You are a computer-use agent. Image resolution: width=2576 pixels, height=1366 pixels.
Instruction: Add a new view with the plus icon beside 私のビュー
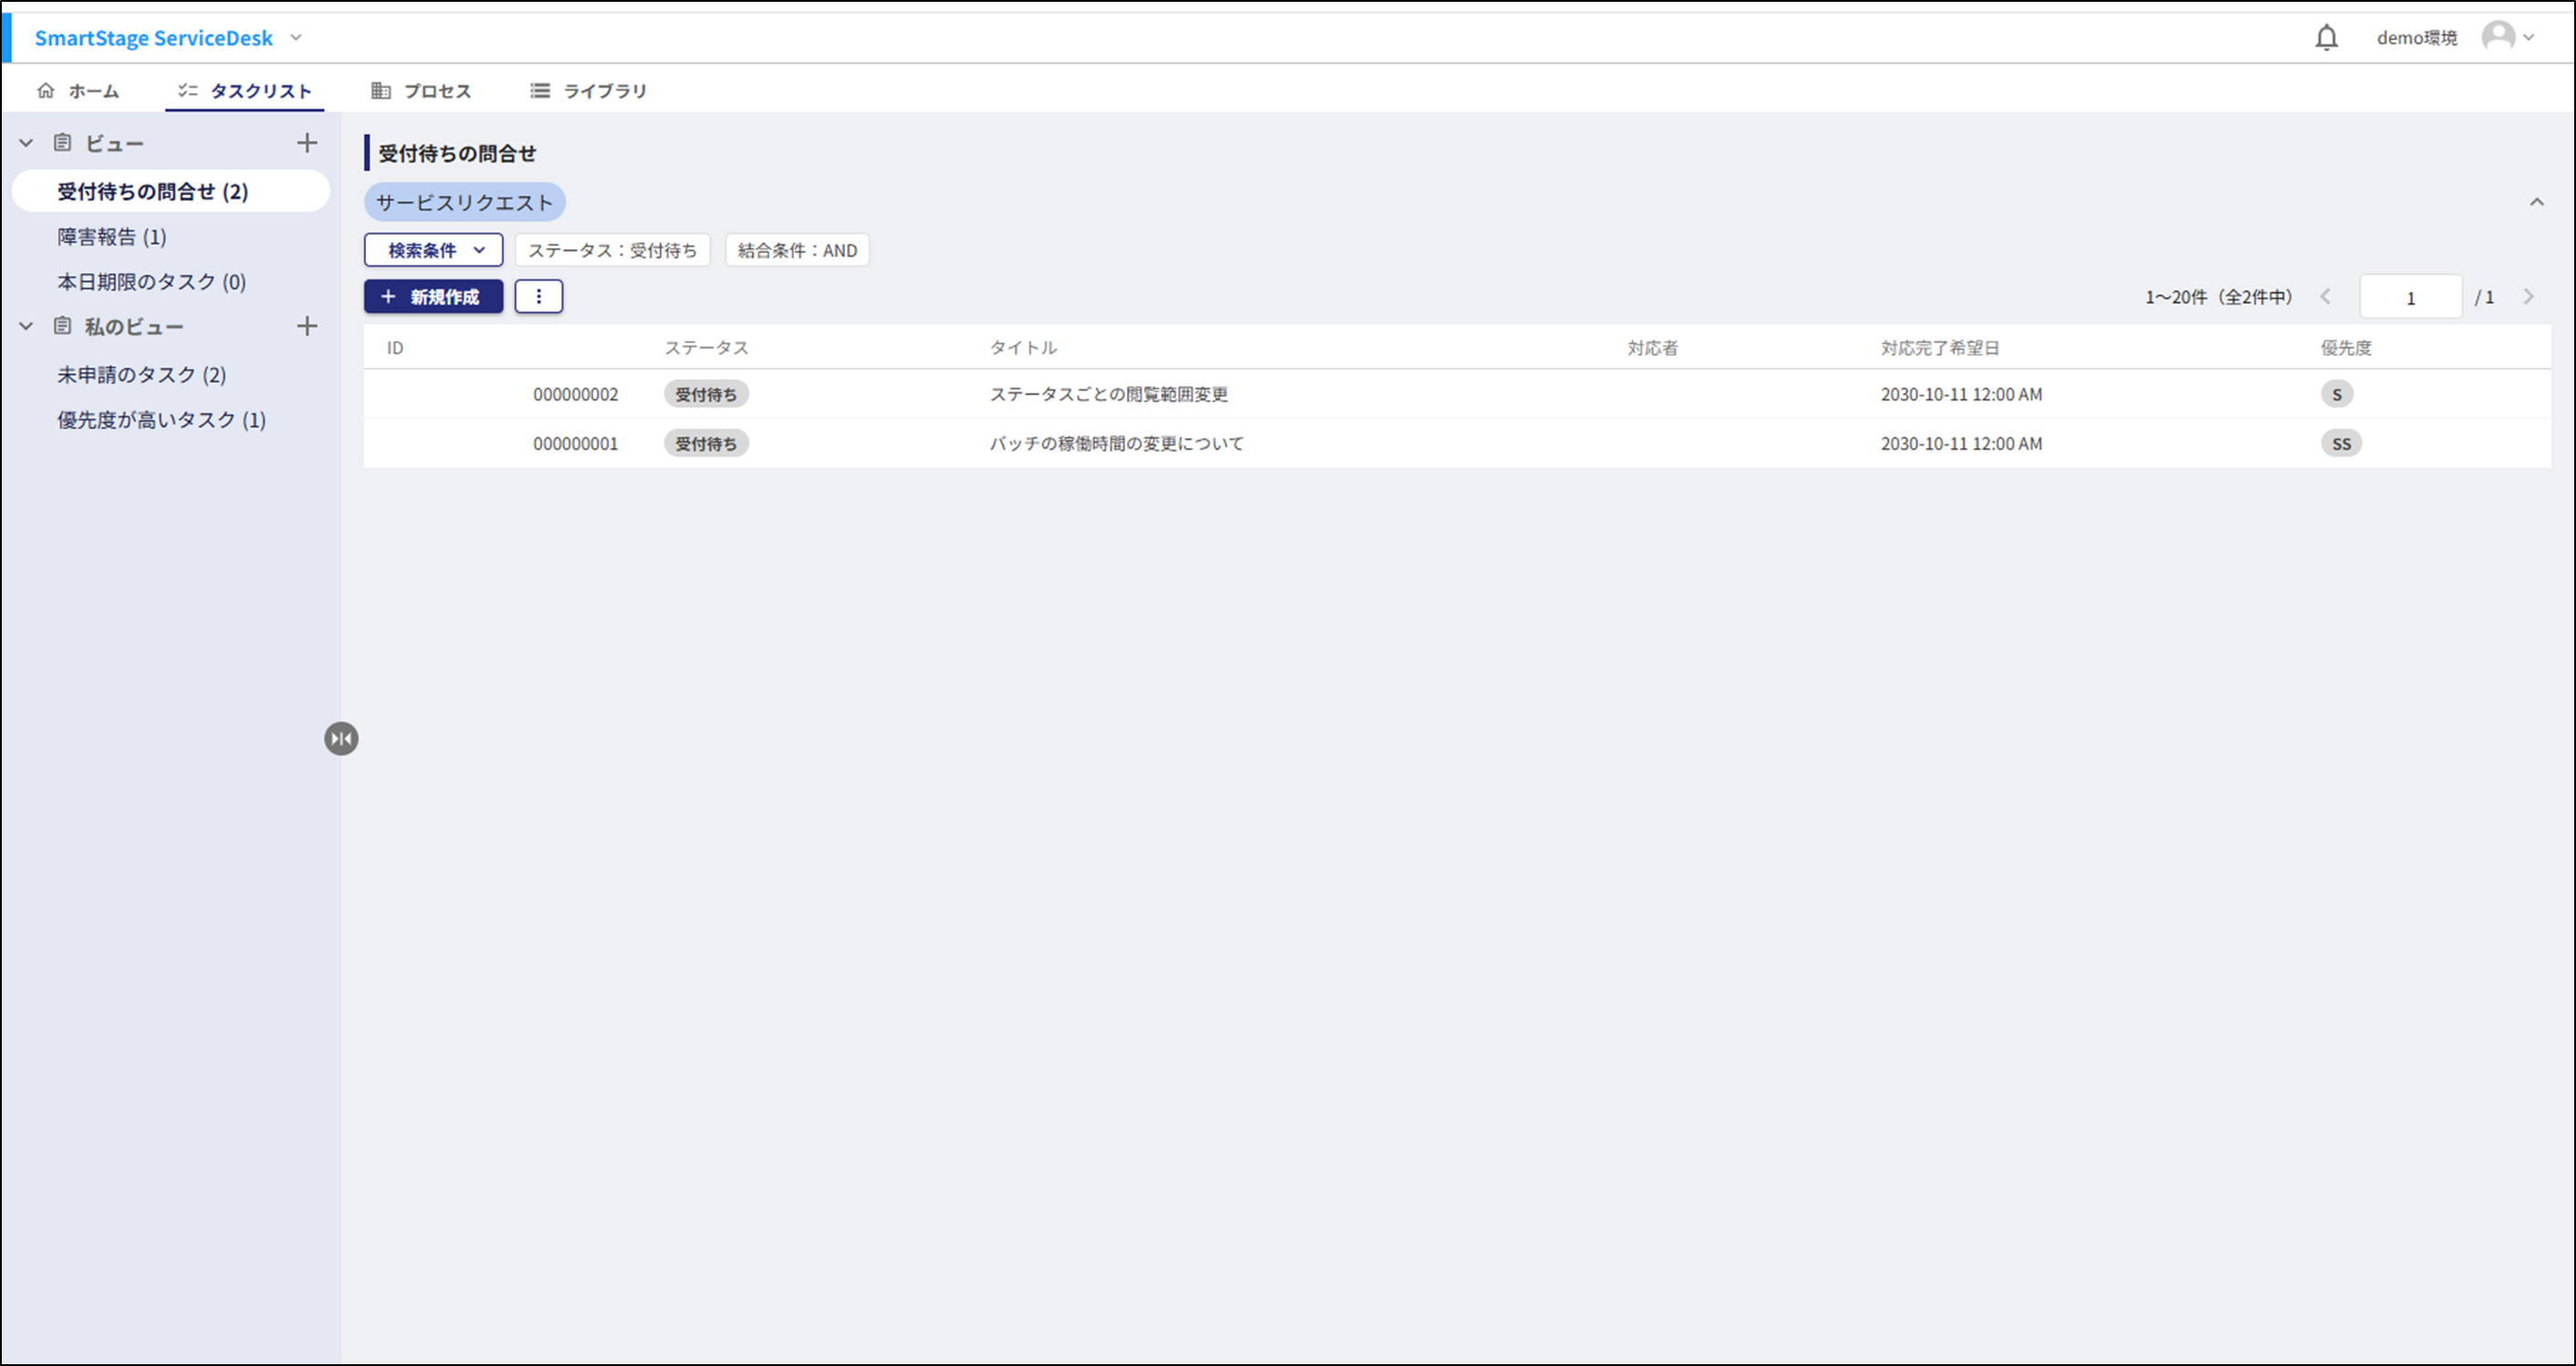pyautogui.click(x=307, y=326)
